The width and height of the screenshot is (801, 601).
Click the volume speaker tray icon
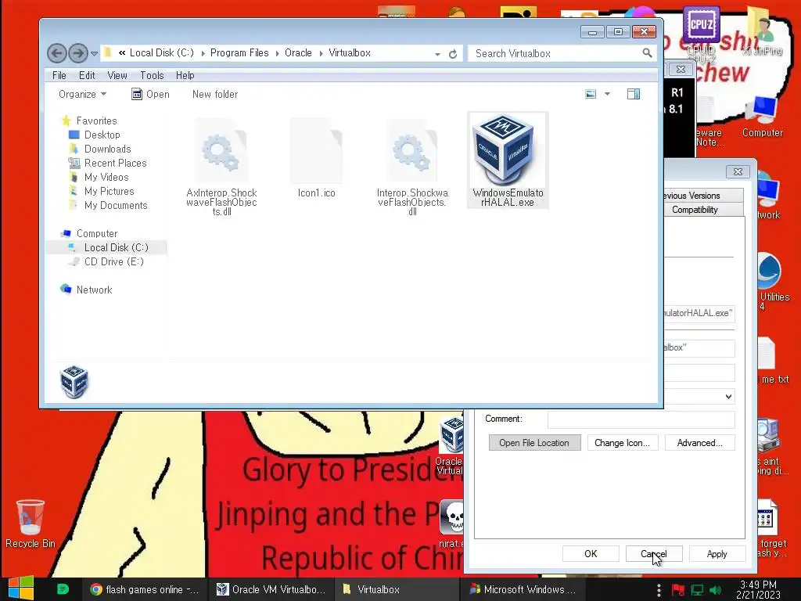click(x=715, y=590)
